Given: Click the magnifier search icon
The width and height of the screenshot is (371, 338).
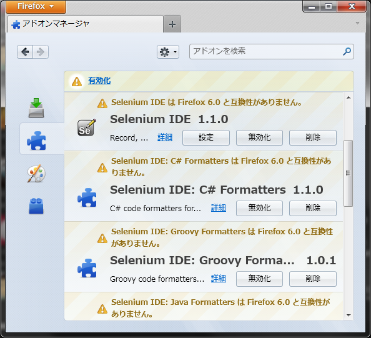Looking at the screenshot, I should coord(347,51).
